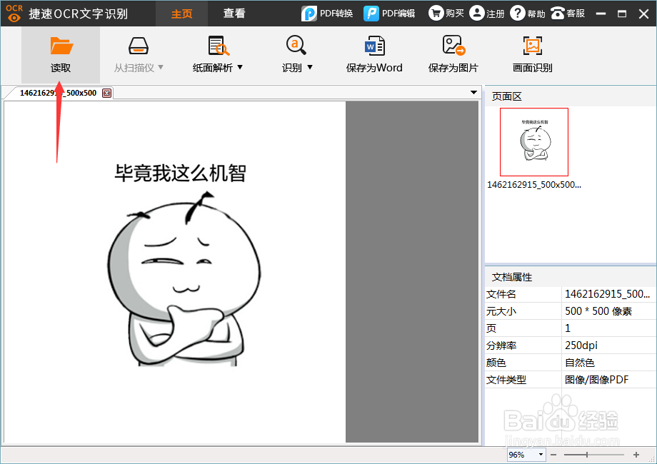Viewport: 657px width, 464px height.
Task: Start OCR with the 识别 icon
Action: tap(294, 54)
